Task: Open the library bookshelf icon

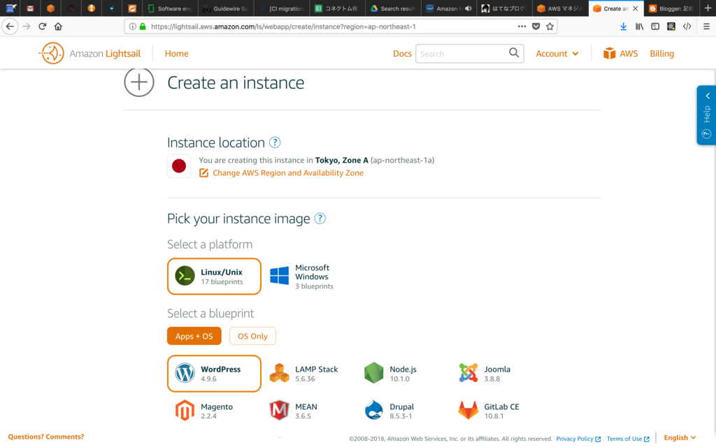Action: pos(639,27)
